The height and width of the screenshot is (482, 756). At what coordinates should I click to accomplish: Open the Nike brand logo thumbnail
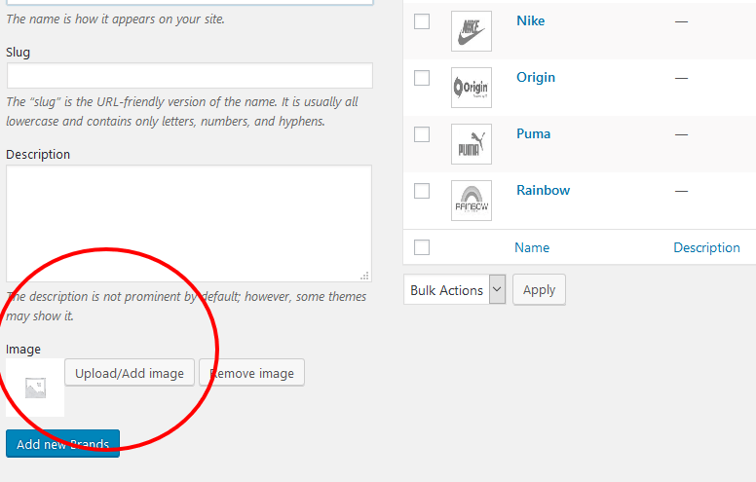[472, 31]
